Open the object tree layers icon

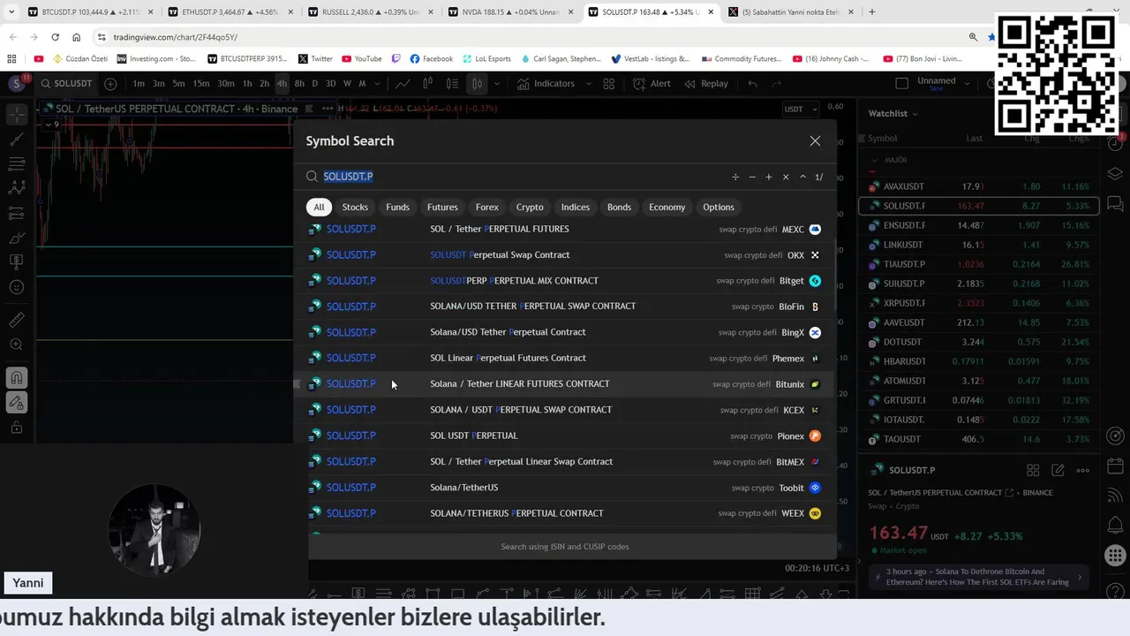coord(1115,172)
